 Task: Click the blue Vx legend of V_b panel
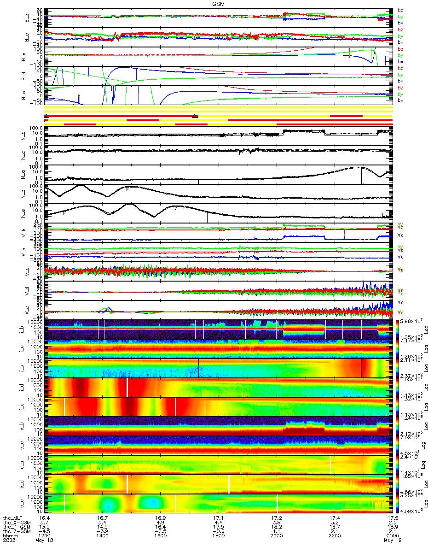[400, 235]
